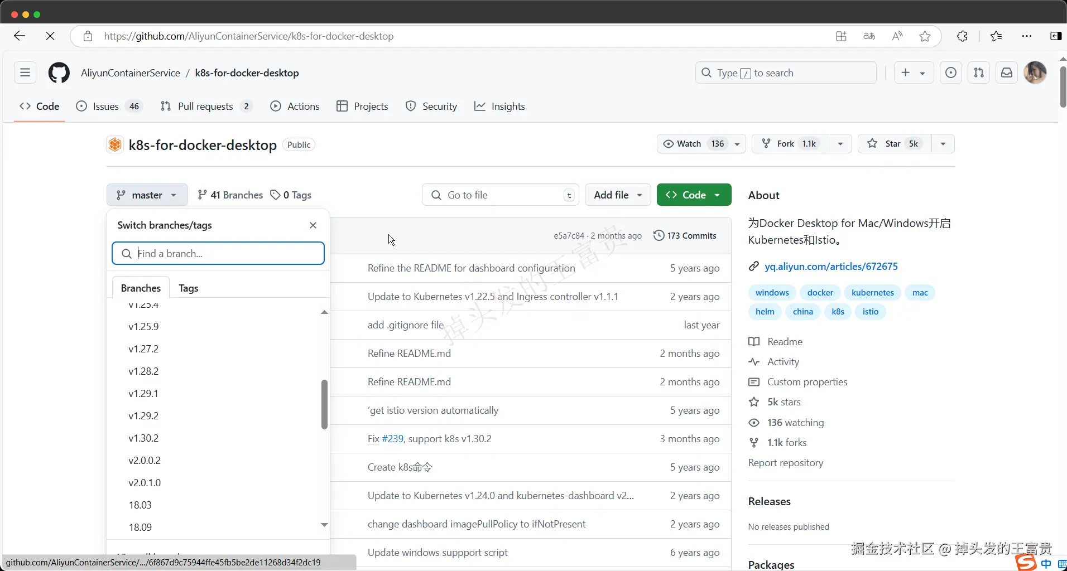
Task: Open the notifications inbox icon
Action: 1007,73
